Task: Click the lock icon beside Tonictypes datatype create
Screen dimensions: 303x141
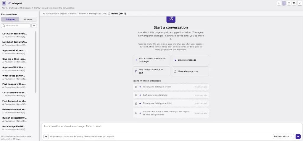Action: tap(136, 87)
